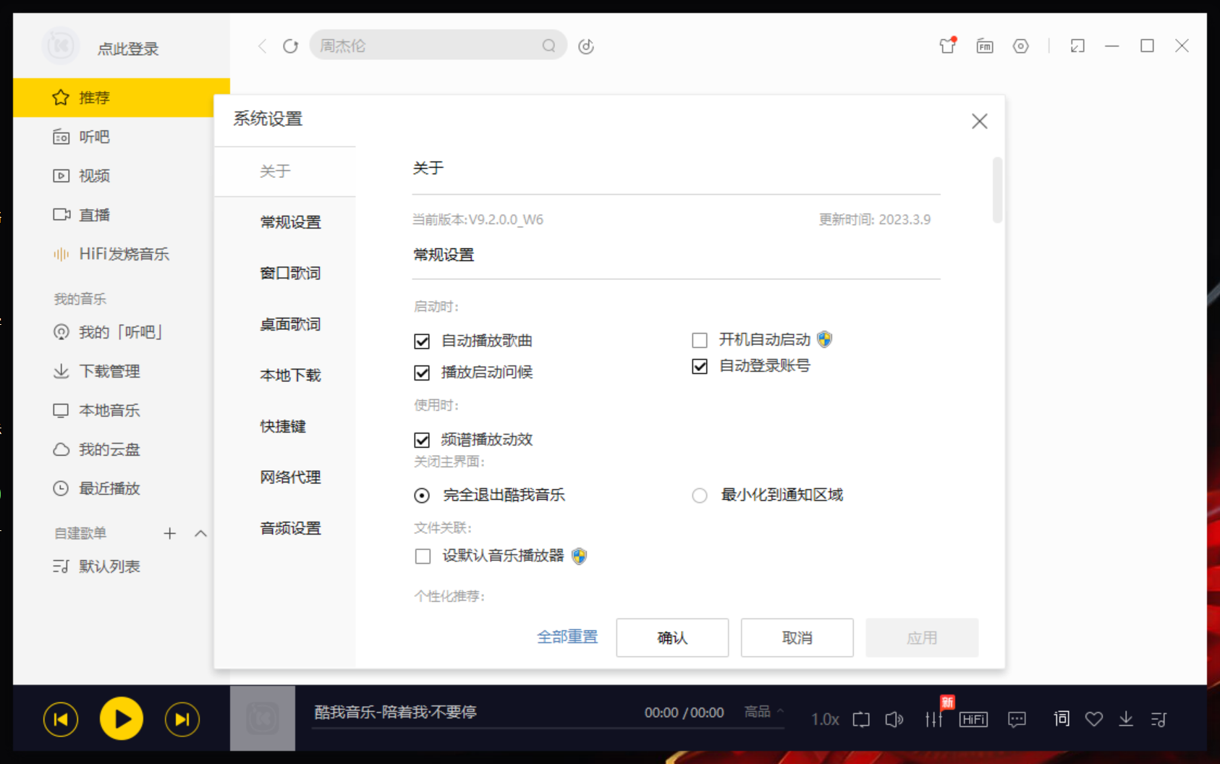This screenshot has height=764, width=1220.
Task: Click the user avatar to log in
Action: coord(61,46)
